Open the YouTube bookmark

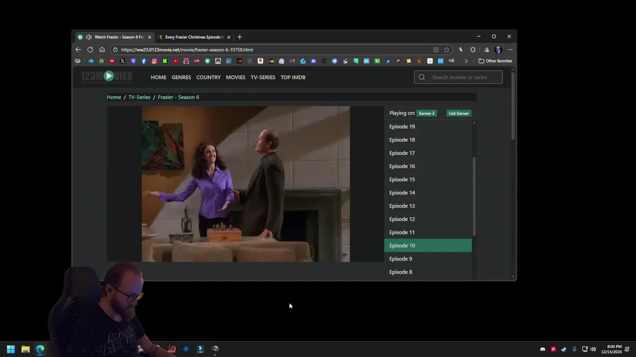(x=175, y=61)
